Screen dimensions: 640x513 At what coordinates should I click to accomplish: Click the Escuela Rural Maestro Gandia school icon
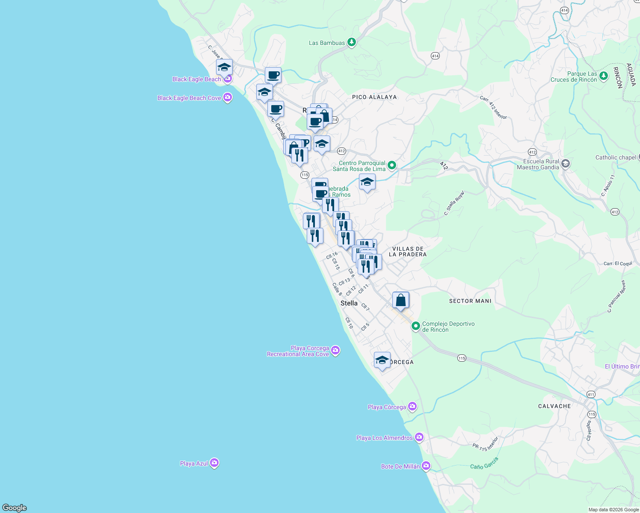pyautogui.click(x=566, y=163)
